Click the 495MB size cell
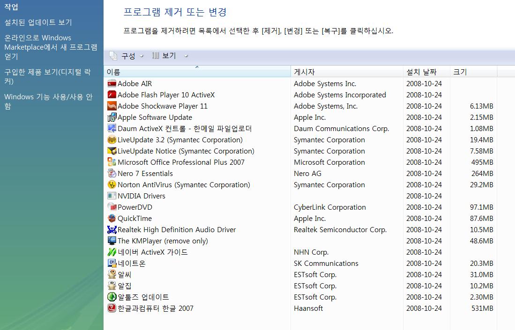This screenshot has height=330, width=515. point(482,162)
